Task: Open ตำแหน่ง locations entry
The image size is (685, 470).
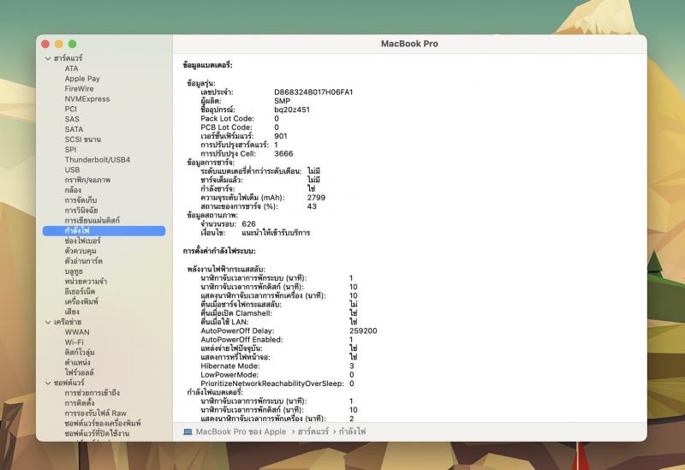Action: [77, 362]
